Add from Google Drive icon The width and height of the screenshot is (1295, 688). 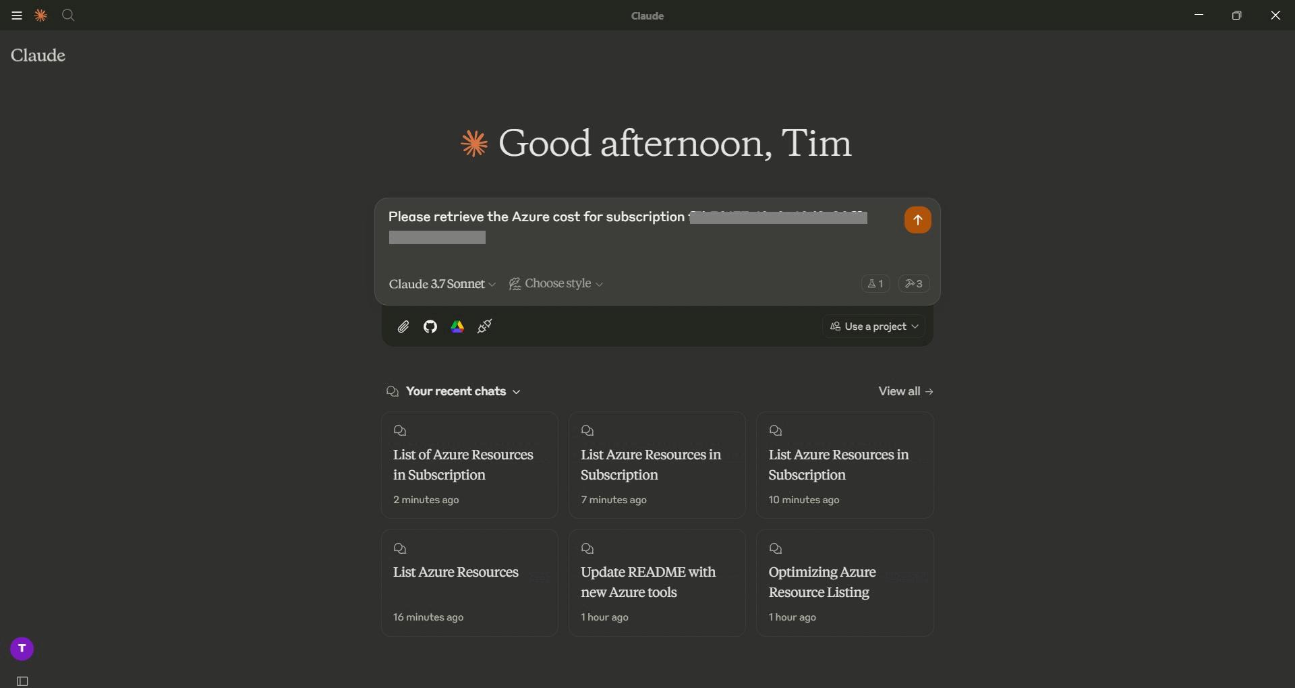[457, 326]
